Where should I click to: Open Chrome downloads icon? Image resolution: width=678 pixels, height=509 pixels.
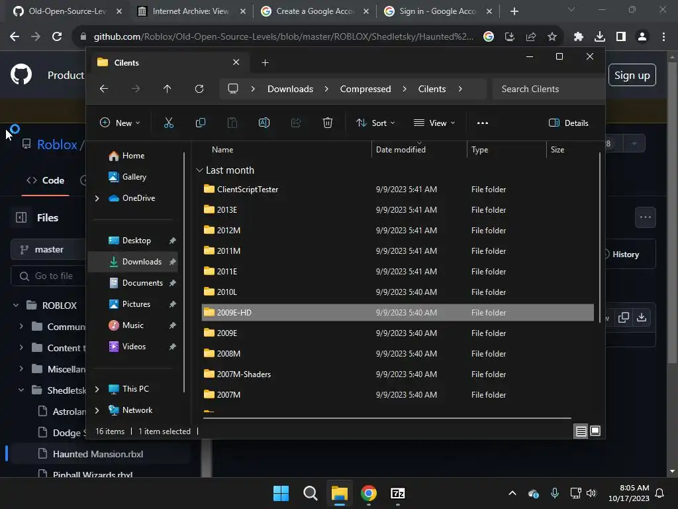click(x=599, y=37)
